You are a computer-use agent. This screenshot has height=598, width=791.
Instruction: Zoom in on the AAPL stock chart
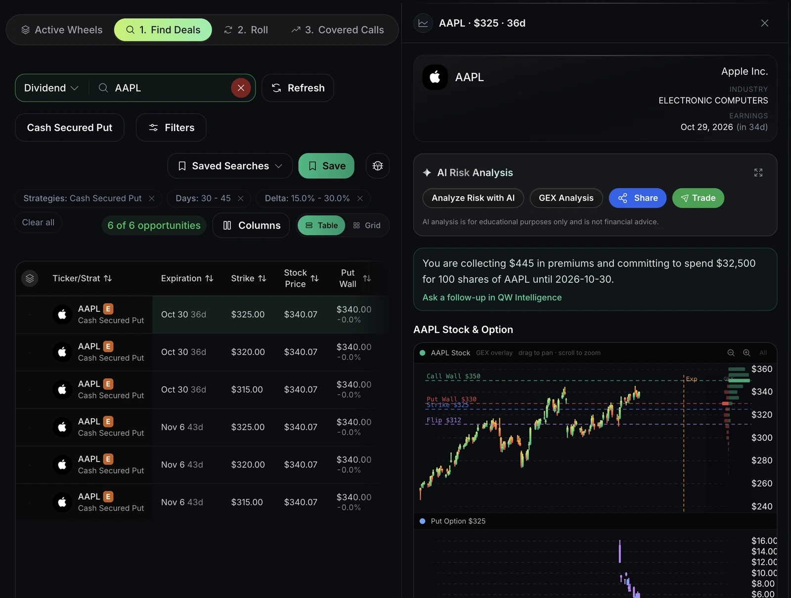point(747,353)
